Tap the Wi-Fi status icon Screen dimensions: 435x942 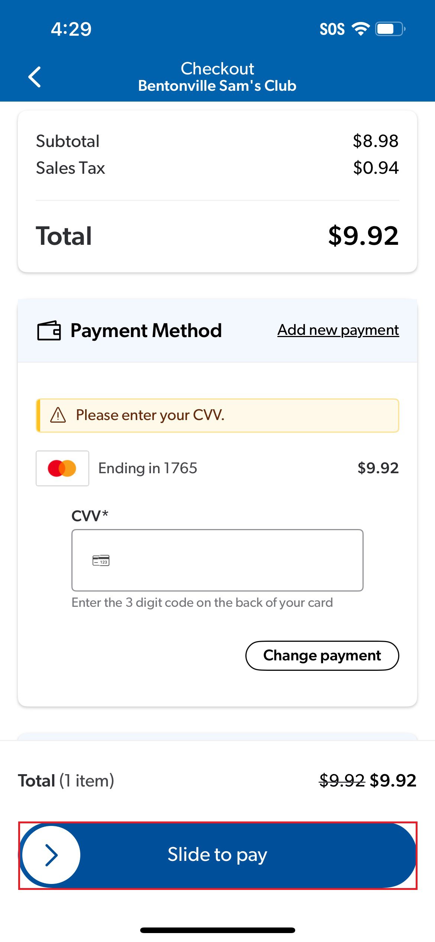360,29
